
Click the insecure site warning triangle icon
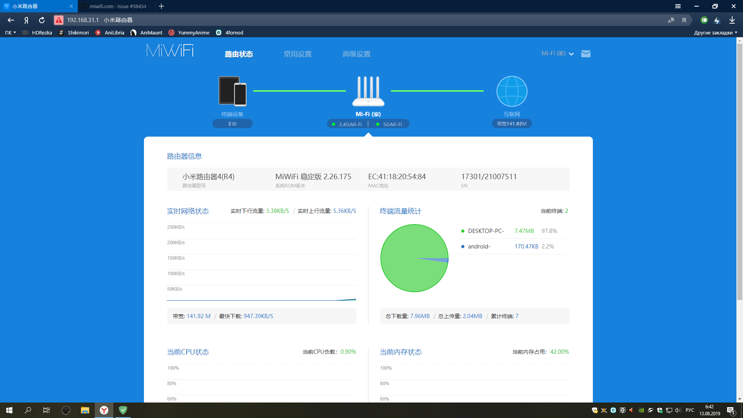point(59,20)
